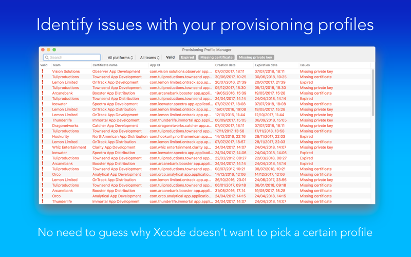Click the exclamation icon on the first Icewater row
411x257 pixels.
(x=43, y=104)
